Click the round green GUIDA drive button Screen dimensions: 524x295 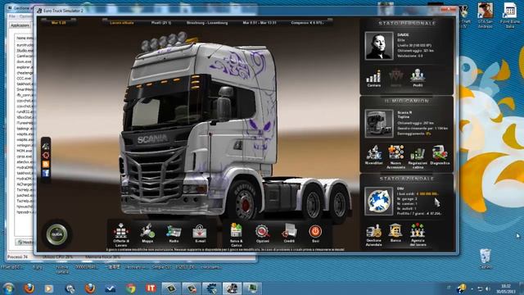pos(56,234)
